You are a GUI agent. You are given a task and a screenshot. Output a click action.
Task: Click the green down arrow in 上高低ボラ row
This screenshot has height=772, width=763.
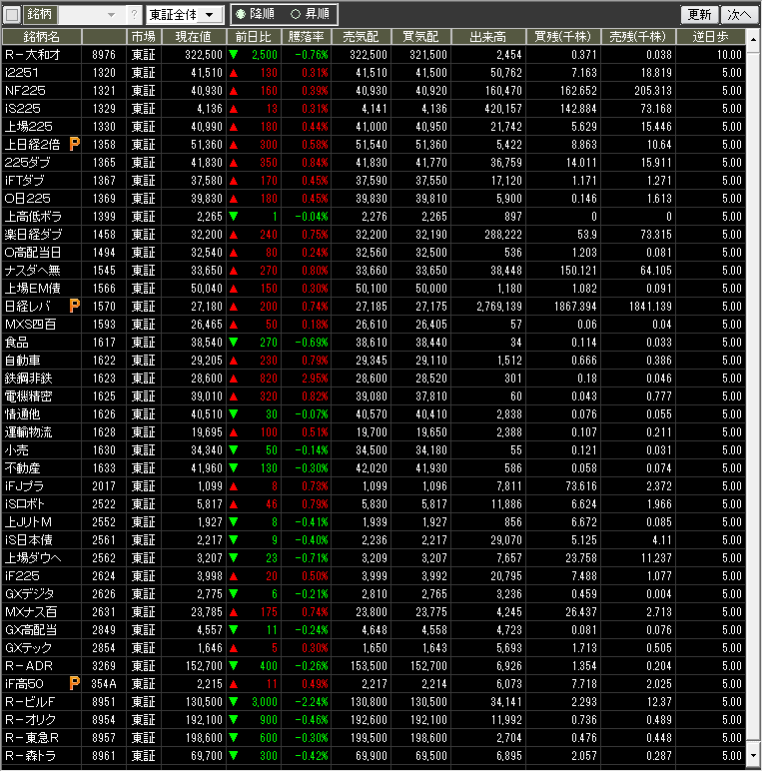pyautogui.click(x=234, y=217)
